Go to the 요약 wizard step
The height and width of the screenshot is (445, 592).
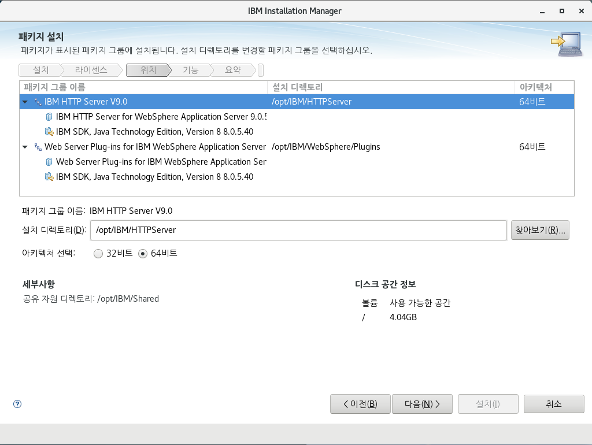tap(232, 70)
